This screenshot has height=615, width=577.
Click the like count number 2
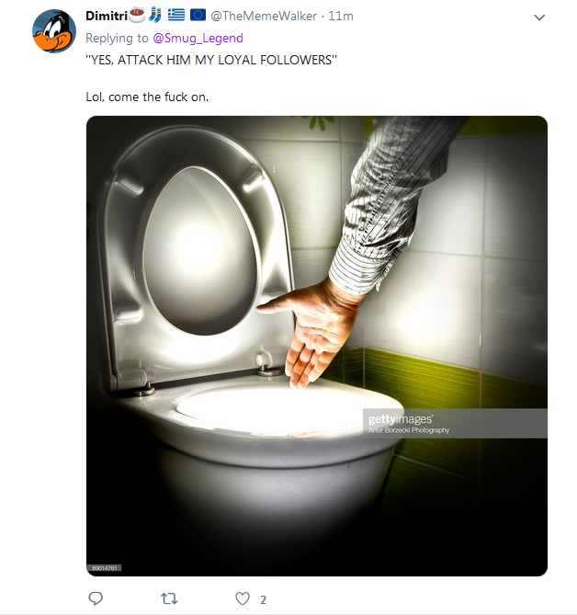[x=263, y=599]
